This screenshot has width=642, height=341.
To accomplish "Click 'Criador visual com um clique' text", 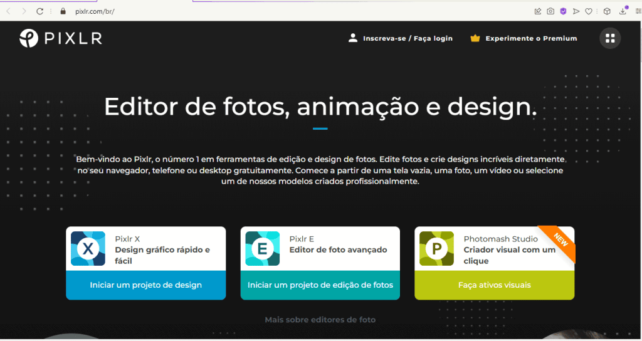I will coord(509,255).
